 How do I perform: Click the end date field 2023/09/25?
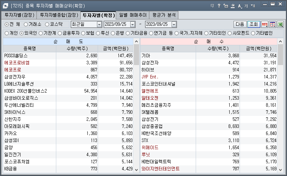point(158,24)
